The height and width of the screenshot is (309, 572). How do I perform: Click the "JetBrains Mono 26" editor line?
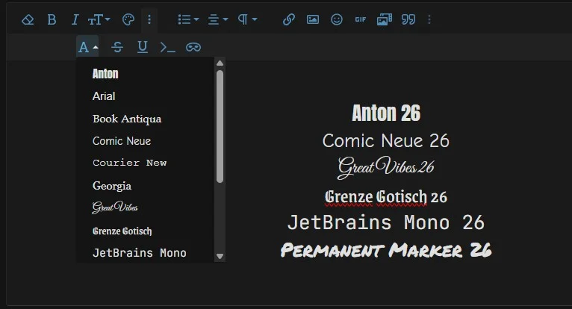[x=385, y=222]
